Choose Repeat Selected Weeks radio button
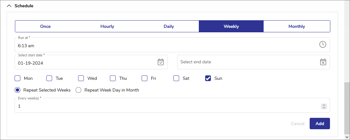The image size is (350, 140). coord(18,90)
